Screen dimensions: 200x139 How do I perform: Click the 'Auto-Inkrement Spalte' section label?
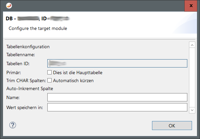pos(30,88)
